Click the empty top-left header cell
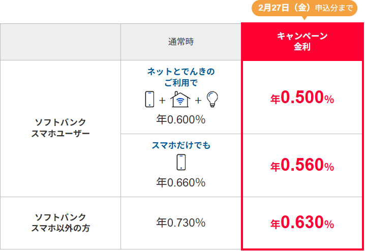 [x=60, y=42]
